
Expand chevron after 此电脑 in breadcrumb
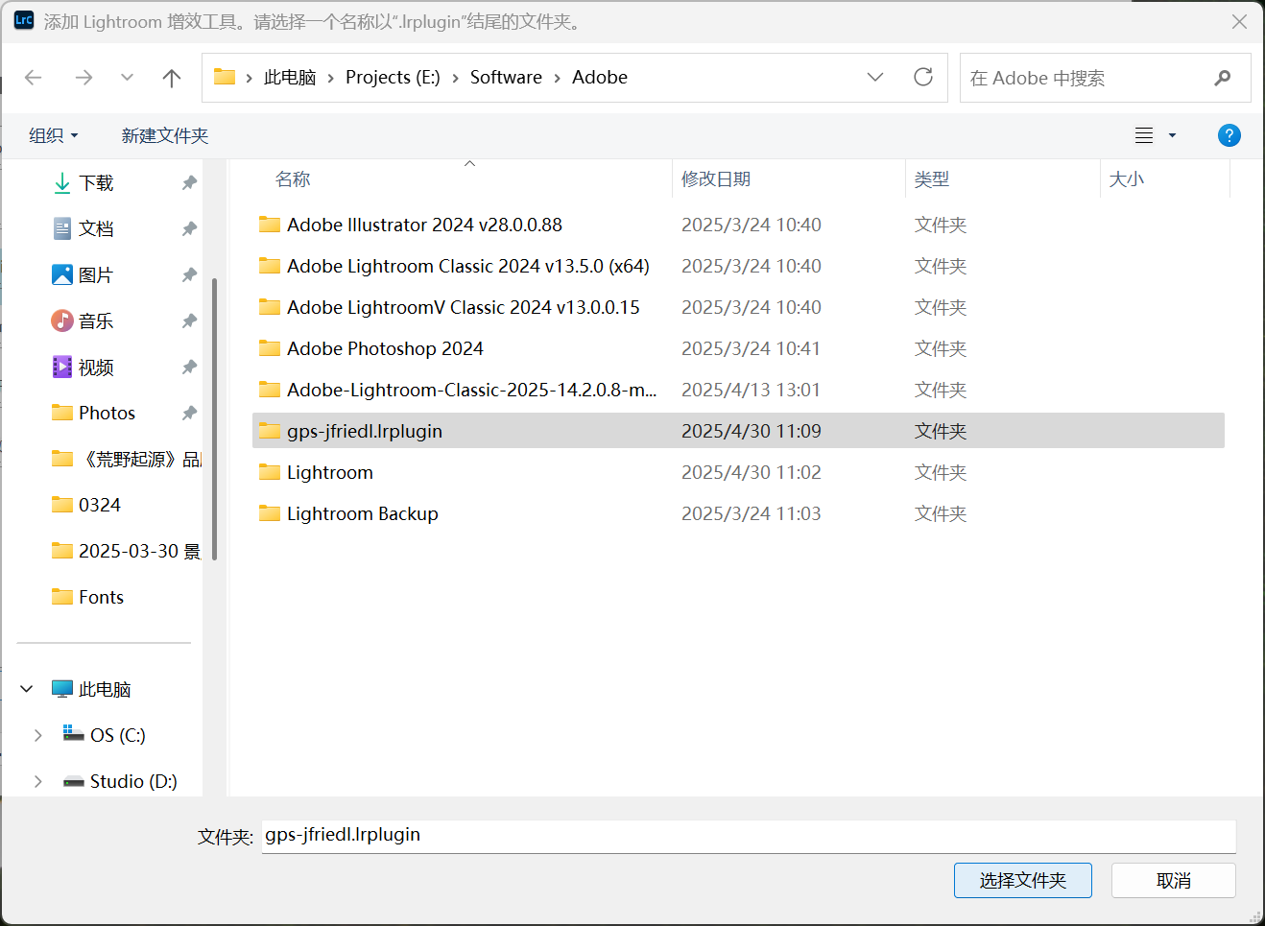pos(331,78)
